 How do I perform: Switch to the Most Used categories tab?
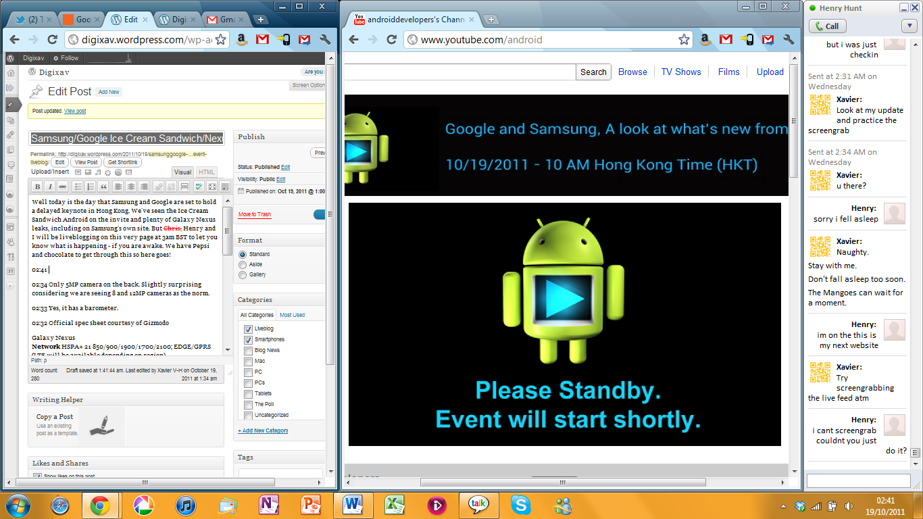[292, 315]
